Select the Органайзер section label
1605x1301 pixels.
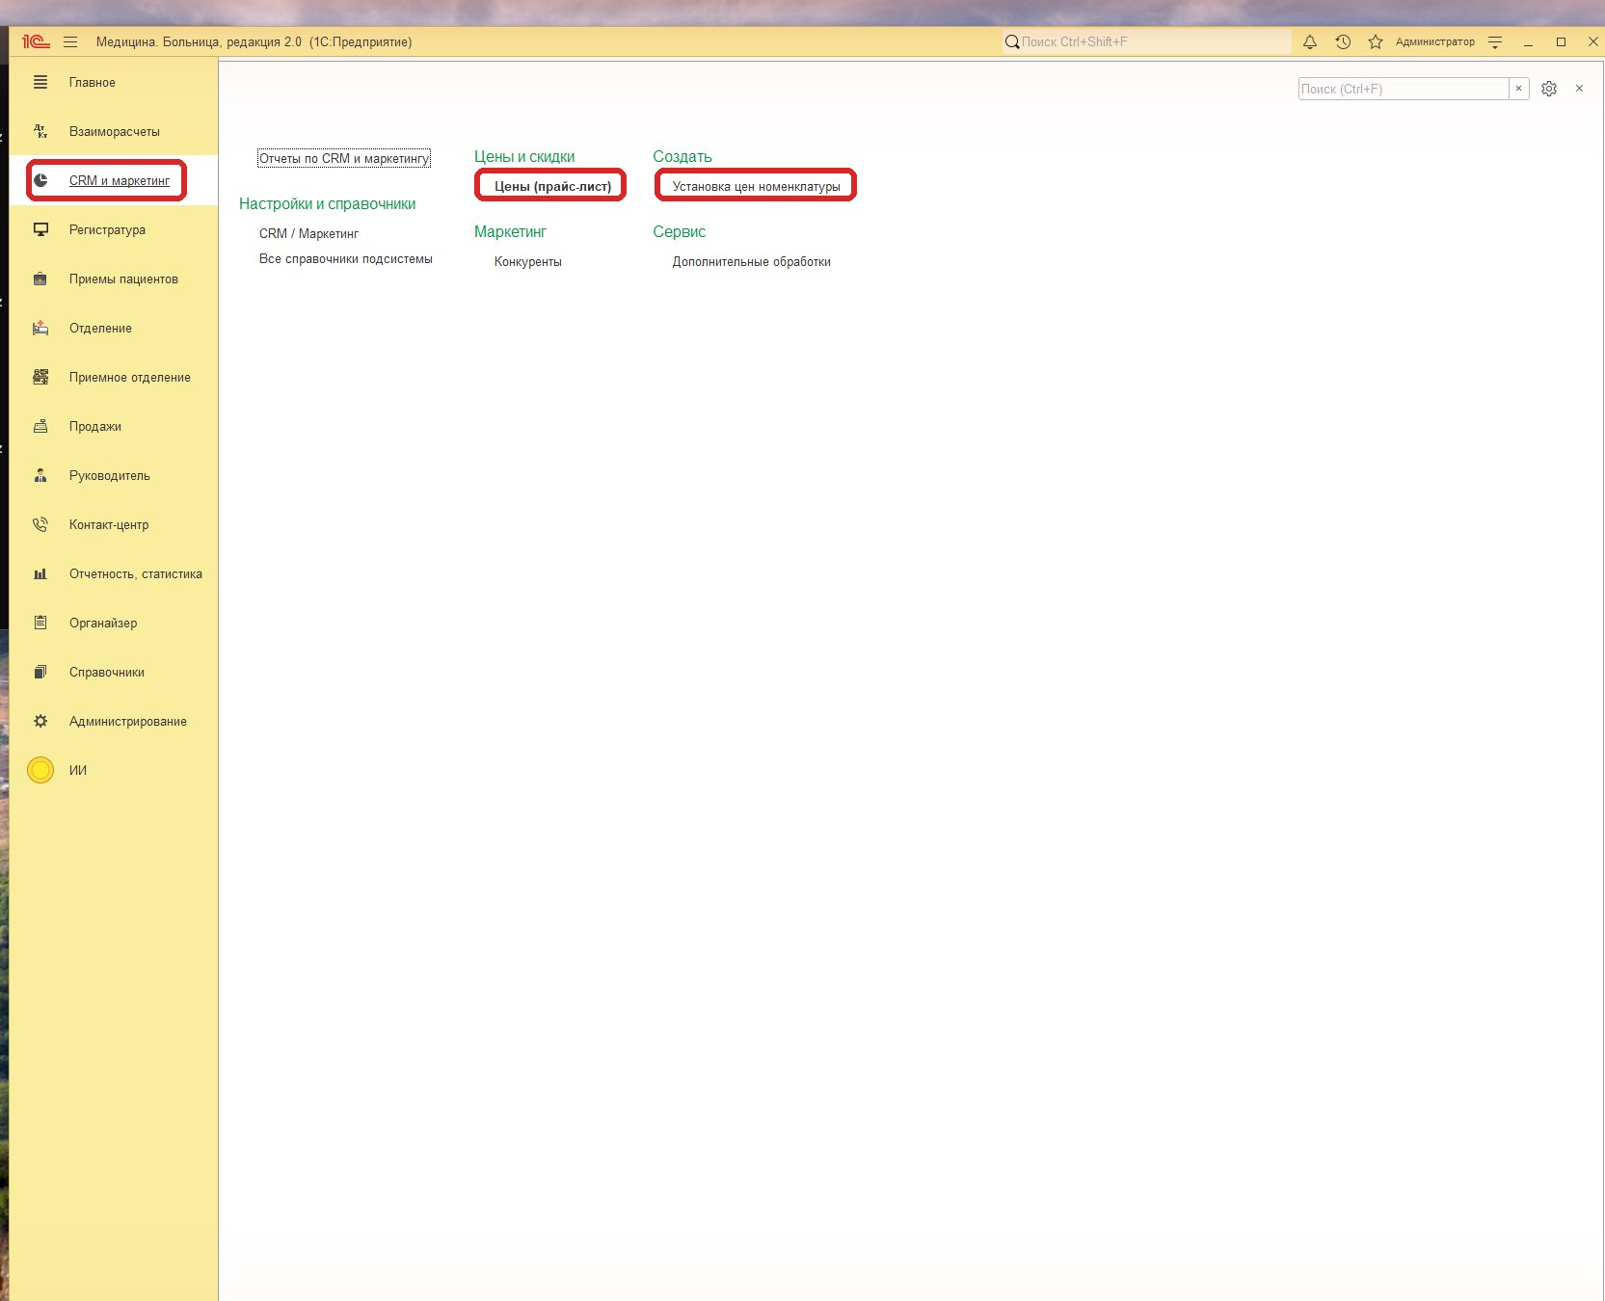coord(103,623)
